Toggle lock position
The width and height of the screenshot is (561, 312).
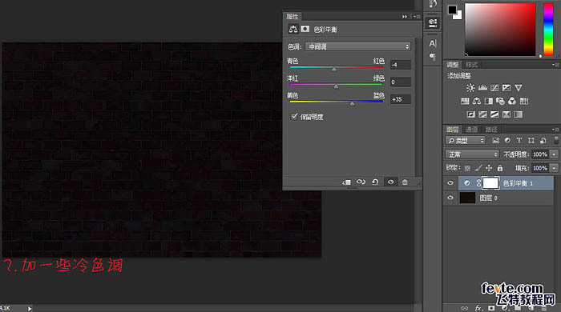coord(489,168)
